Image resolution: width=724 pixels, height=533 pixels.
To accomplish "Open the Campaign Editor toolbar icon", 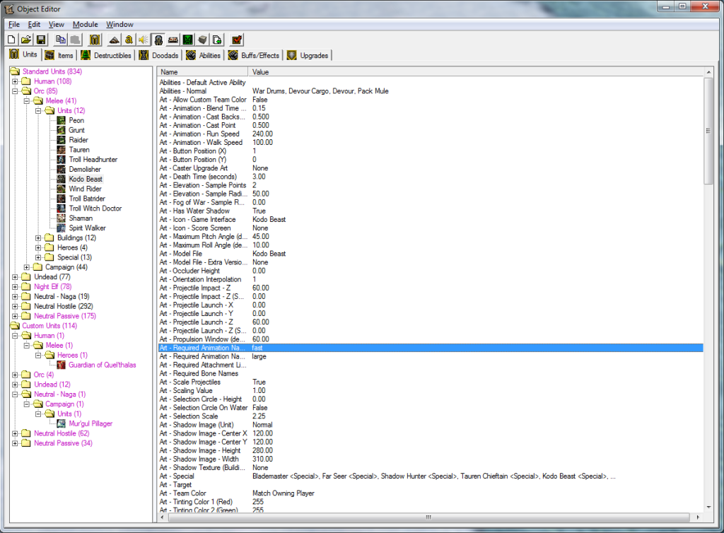I will 173,40.
